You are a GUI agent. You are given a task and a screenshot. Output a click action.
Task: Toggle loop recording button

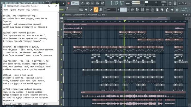click(x=102, y=3)
